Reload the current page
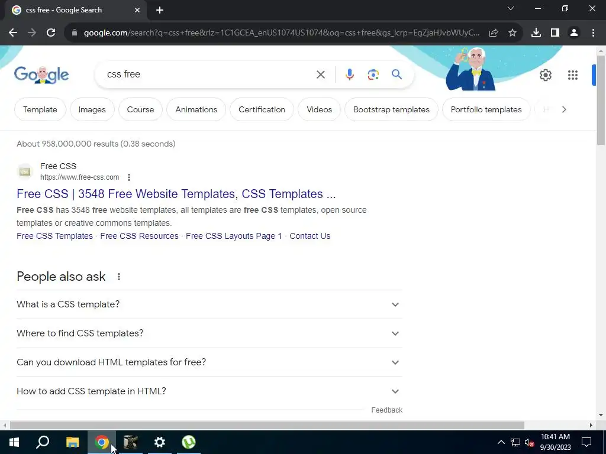This screenshot has width=606, height=454. 51,33
